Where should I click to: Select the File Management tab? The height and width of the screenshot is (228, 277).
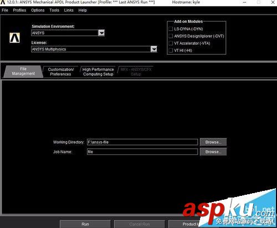(x=23, y=71)
